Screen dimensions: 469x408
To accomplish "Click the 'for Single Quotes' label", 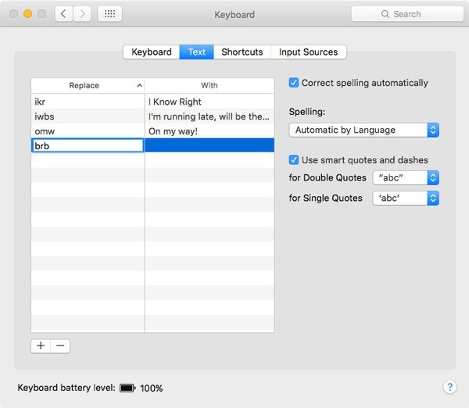I will pos(325,198).
